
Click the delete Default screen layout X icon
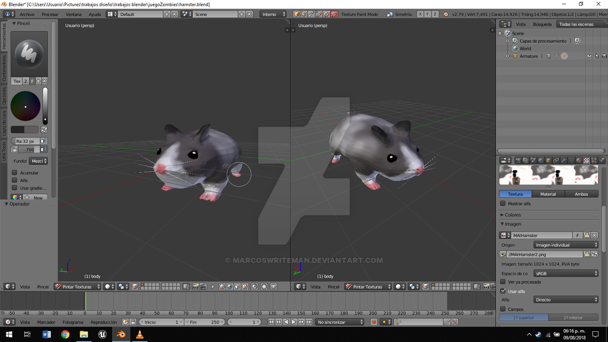175,14
